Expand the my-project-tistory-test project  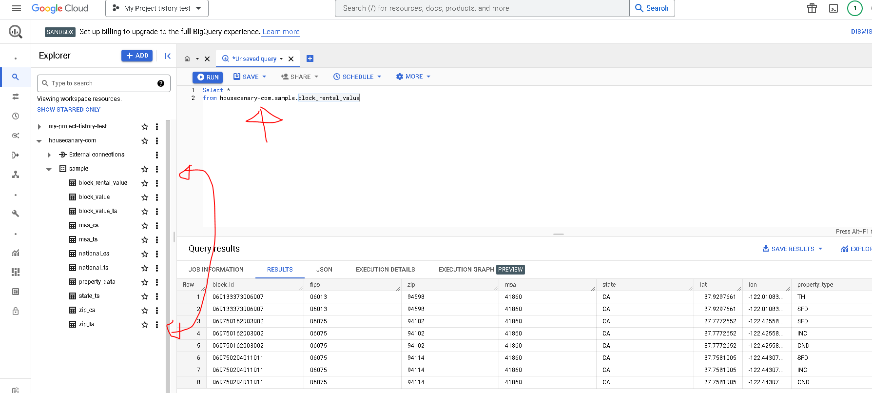click(x=39, y=127)
